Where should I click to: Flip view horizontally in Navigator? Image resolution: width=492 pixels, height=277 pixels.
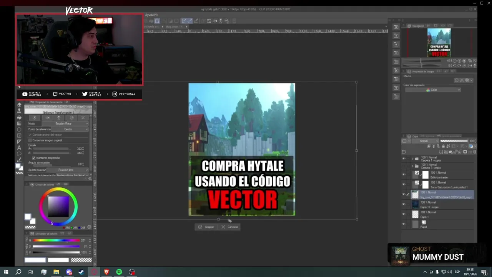click(x=470, y=65)
